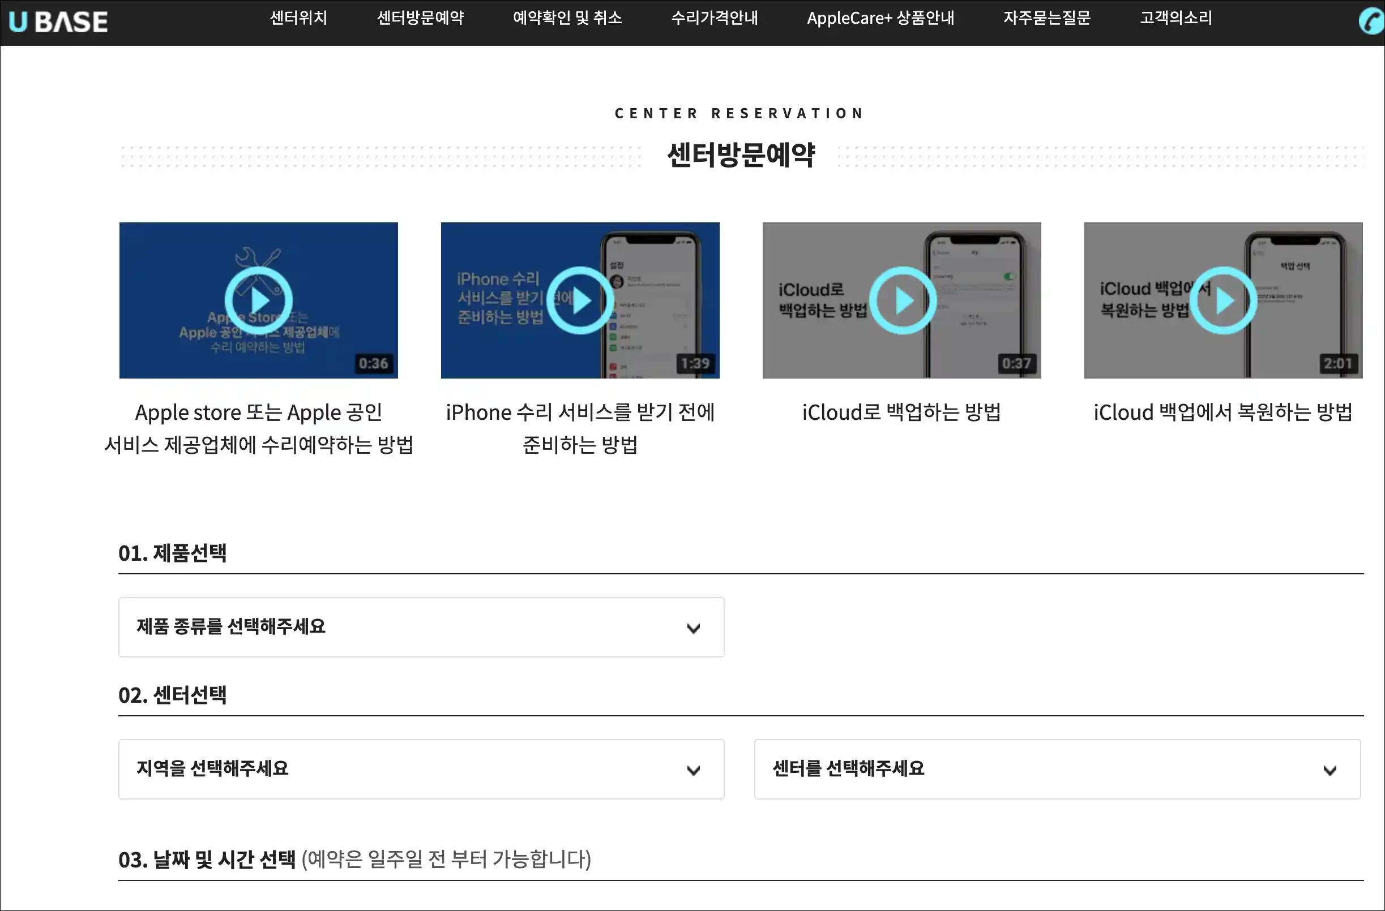Click the 1:39 duration badge
This screenshot has width=1385, height=911.
(695, 364)
